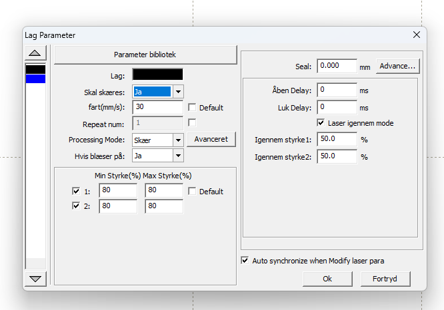Open the Parameter bibliotek library
Screen dimensions: 444x310
tap(145, 55)
